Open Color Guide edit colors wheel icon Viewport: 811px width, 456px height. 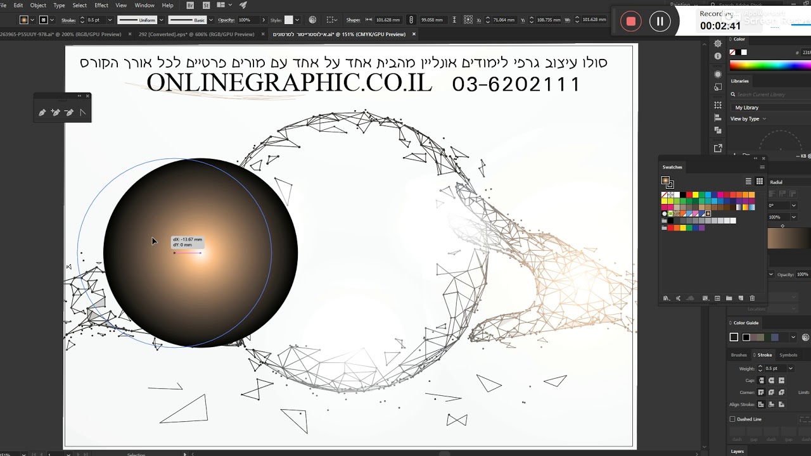click(x=806, y=338)
